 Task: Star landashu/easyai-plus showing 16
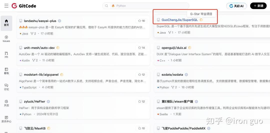point(141,21)
